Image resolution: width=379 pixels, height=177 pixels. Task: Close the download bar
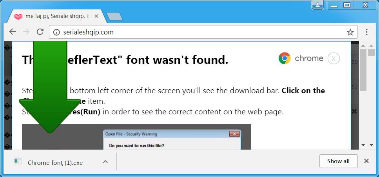click(x=366, y=161)
